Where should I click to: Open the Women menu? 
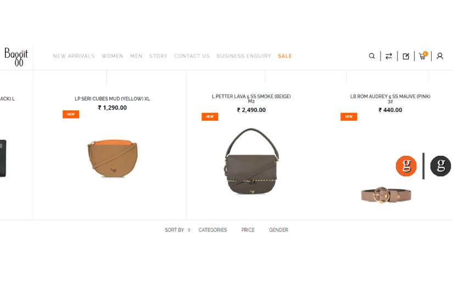[113, 56]
